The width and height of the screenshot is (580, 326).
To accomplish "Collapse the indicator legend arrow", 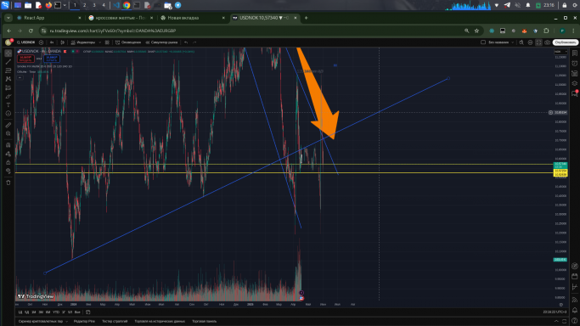I will point(20,77).
